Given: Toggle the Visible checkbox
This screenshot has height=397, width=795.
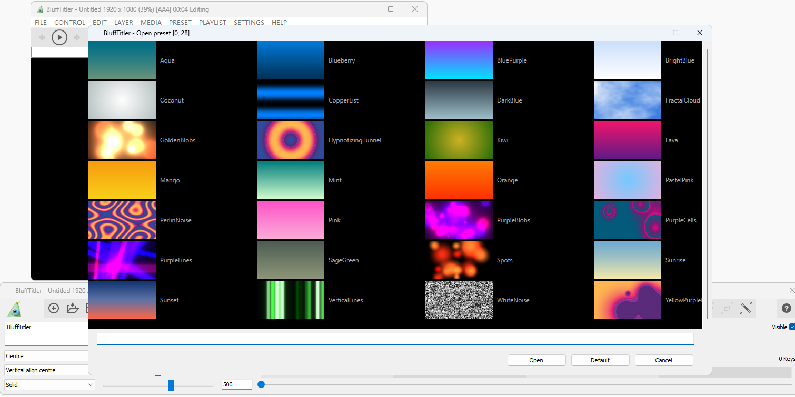Looking at the screenshot, I should point(792,327).
